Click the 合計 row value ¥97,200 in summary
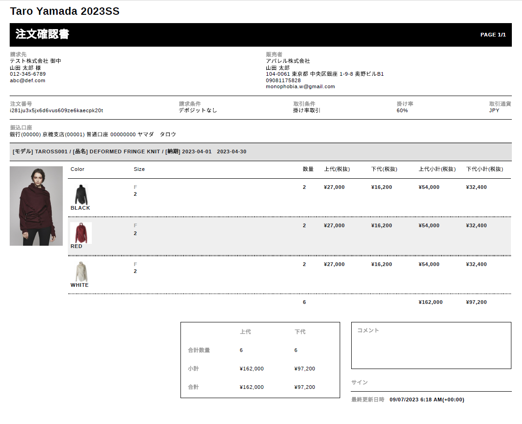The height and width of the screenshot is (424, 522). tap(305, 387)
